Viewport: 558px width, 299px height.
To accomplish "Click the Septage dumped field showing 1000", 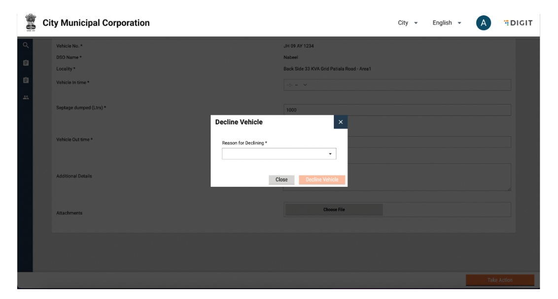I will point(397,110).
